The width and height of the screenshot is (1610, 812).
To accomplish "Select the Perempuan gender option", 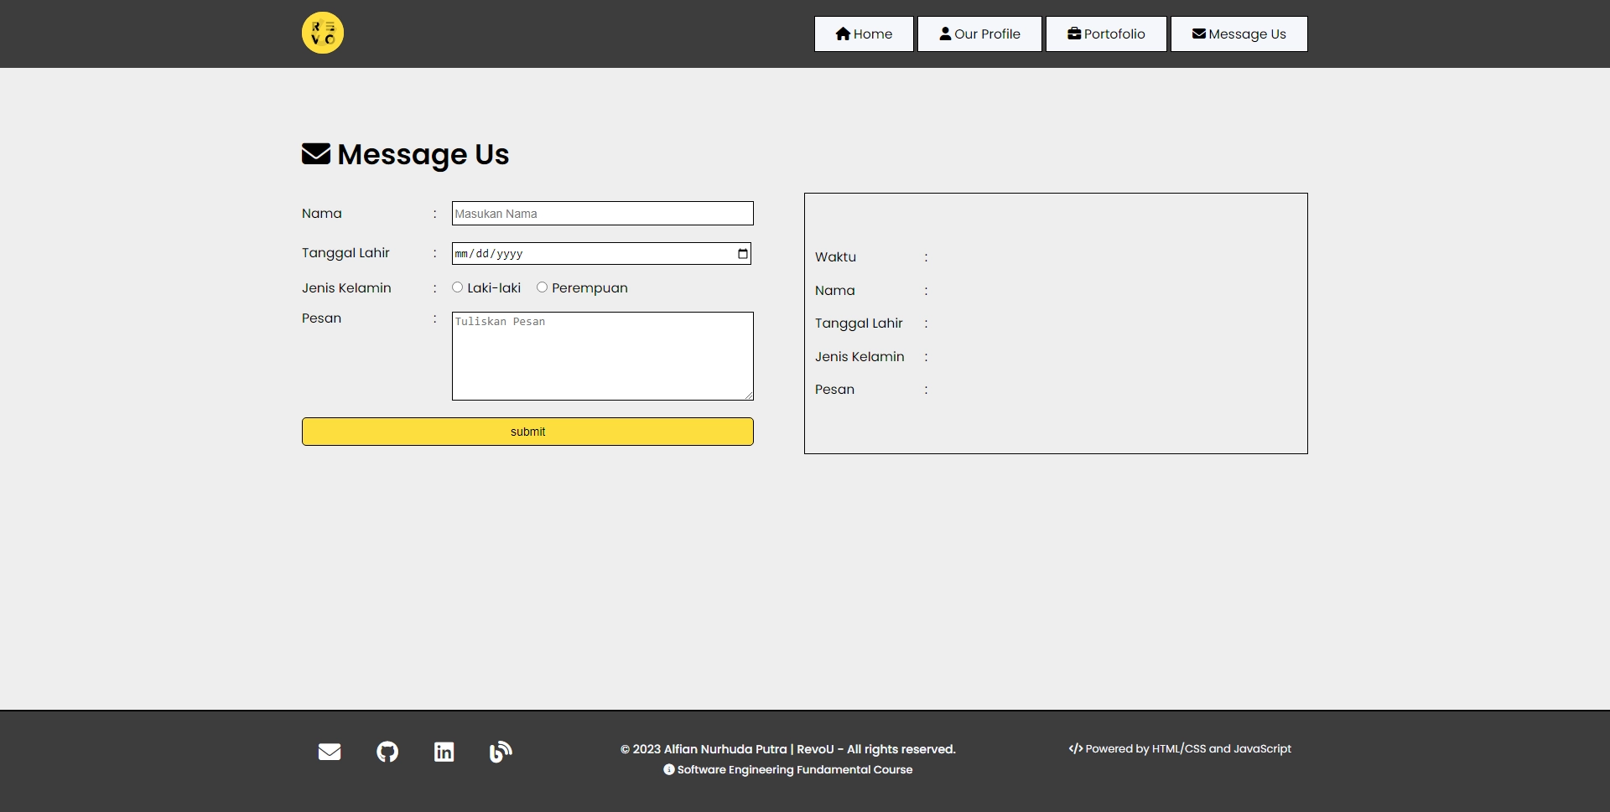I will point(543,287).
